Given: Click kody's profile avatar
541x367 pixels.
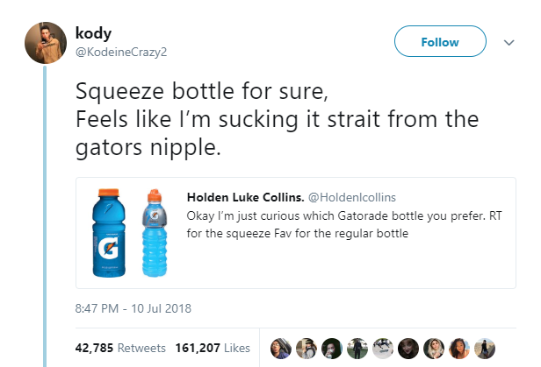Looking at the screenshot, I should [x=41, y=40].
